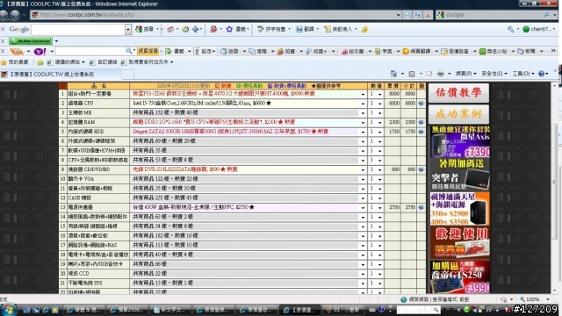Click the info icon on CPU row
This screenshot has width=562, height=316.
click(421, 104)
